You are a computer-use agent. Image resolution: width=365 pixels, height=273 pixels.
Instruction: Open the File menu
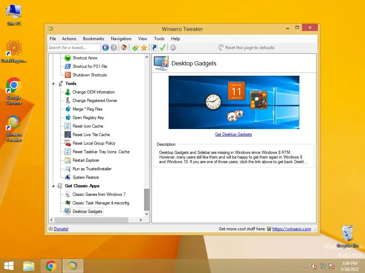[53, 39]
